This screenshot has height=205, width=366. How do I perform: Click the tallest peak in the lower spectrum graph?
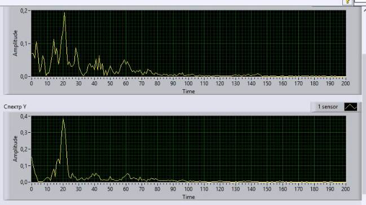[x=63, y=119]
